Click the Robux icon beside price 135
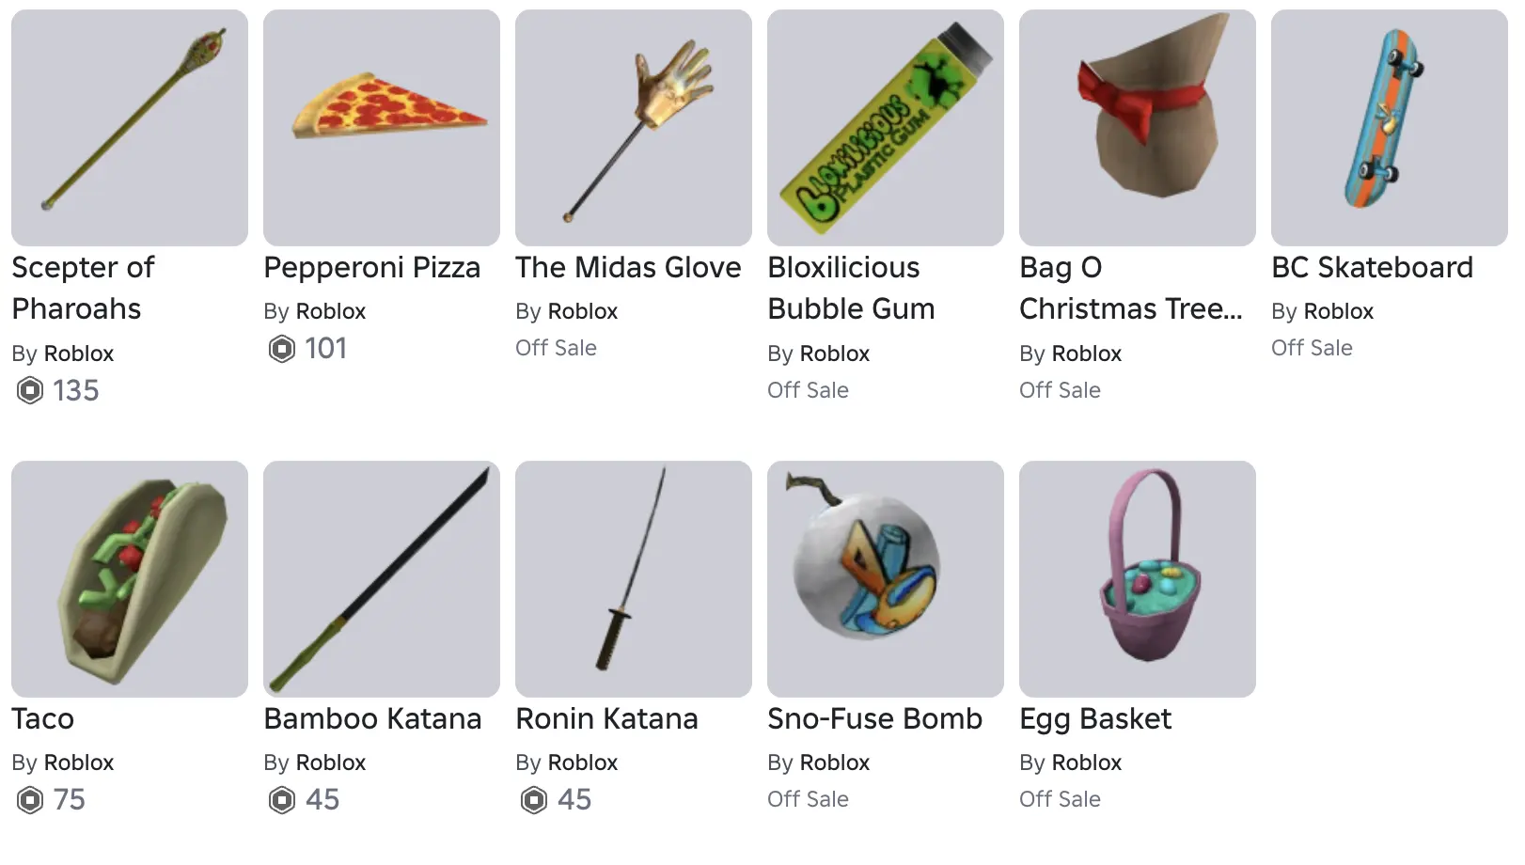1525x865 pixels. tap(30, 390)
